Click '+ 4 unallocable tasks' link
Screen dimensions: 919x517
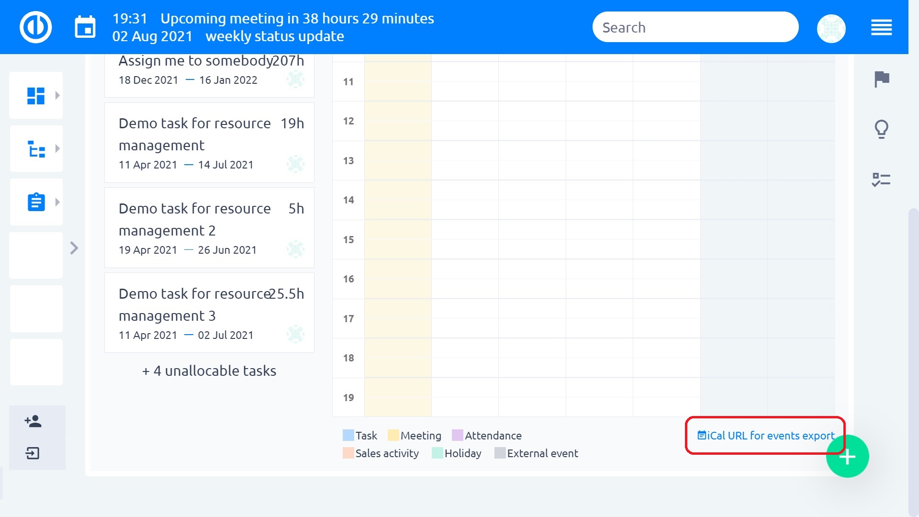coord(209,371)
